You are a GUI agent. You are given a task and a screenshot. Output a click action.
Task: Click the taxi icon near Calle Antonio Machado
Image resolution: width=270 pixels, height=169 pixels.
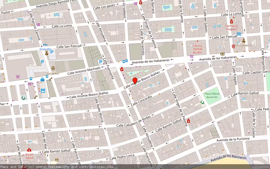(x=42, y=79)
